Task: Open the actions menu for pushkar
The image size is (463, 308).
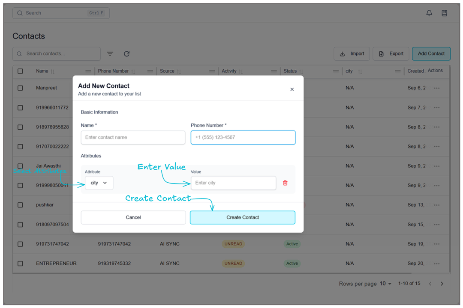Action: [x=436, y=205]
